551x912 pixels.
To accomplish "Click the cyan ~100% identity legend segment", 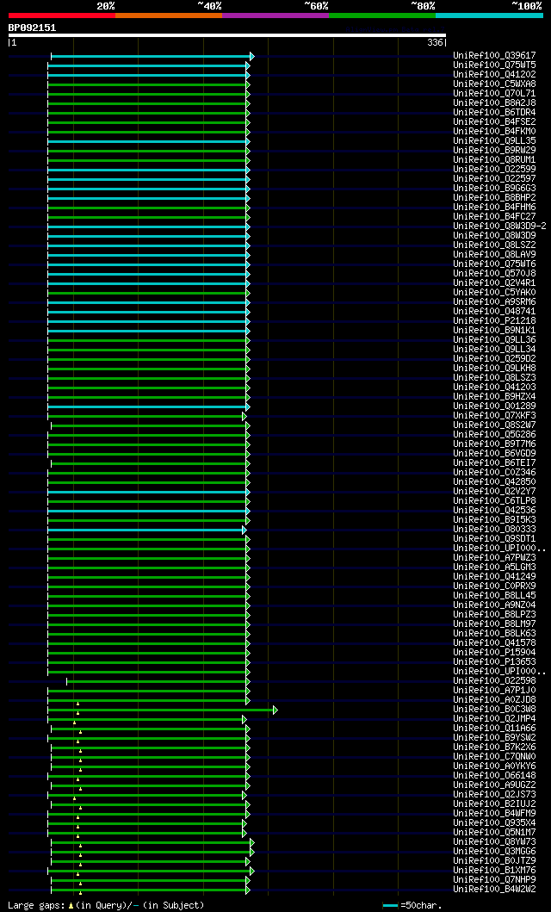I will pyautogui.click(x=489, y=16).
